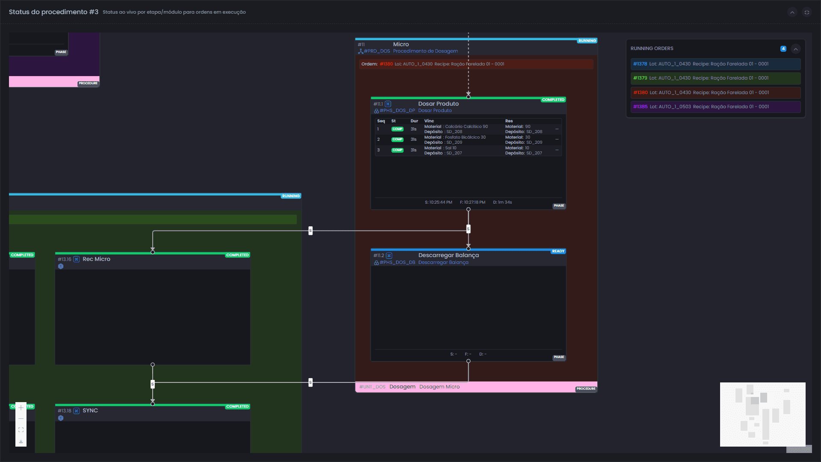Click the S transition marker below Dosar Produto
This screenshot has width=821, height=462.
tap(468, 229)
